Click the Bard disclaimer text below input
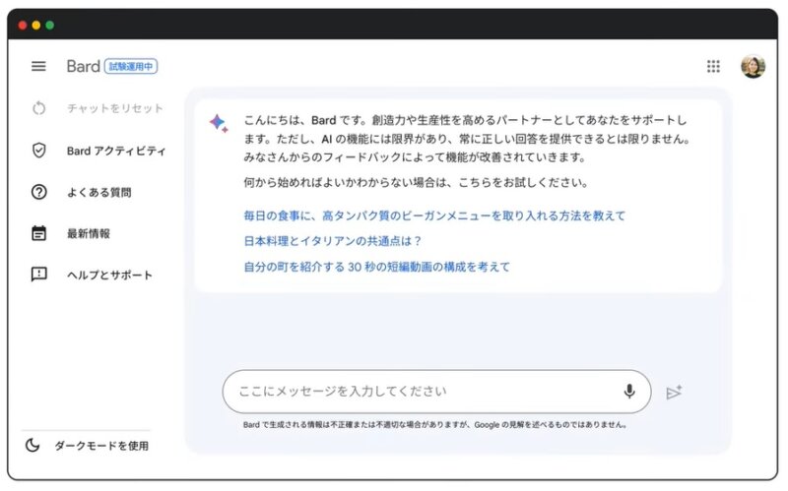Viewport: 788px width, 491px height. (x=434, y=425)
